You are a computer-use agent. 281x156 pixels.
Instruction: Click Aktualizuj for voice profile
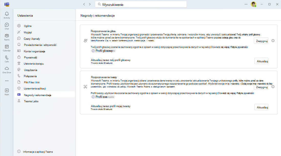(x=262, y=61)
